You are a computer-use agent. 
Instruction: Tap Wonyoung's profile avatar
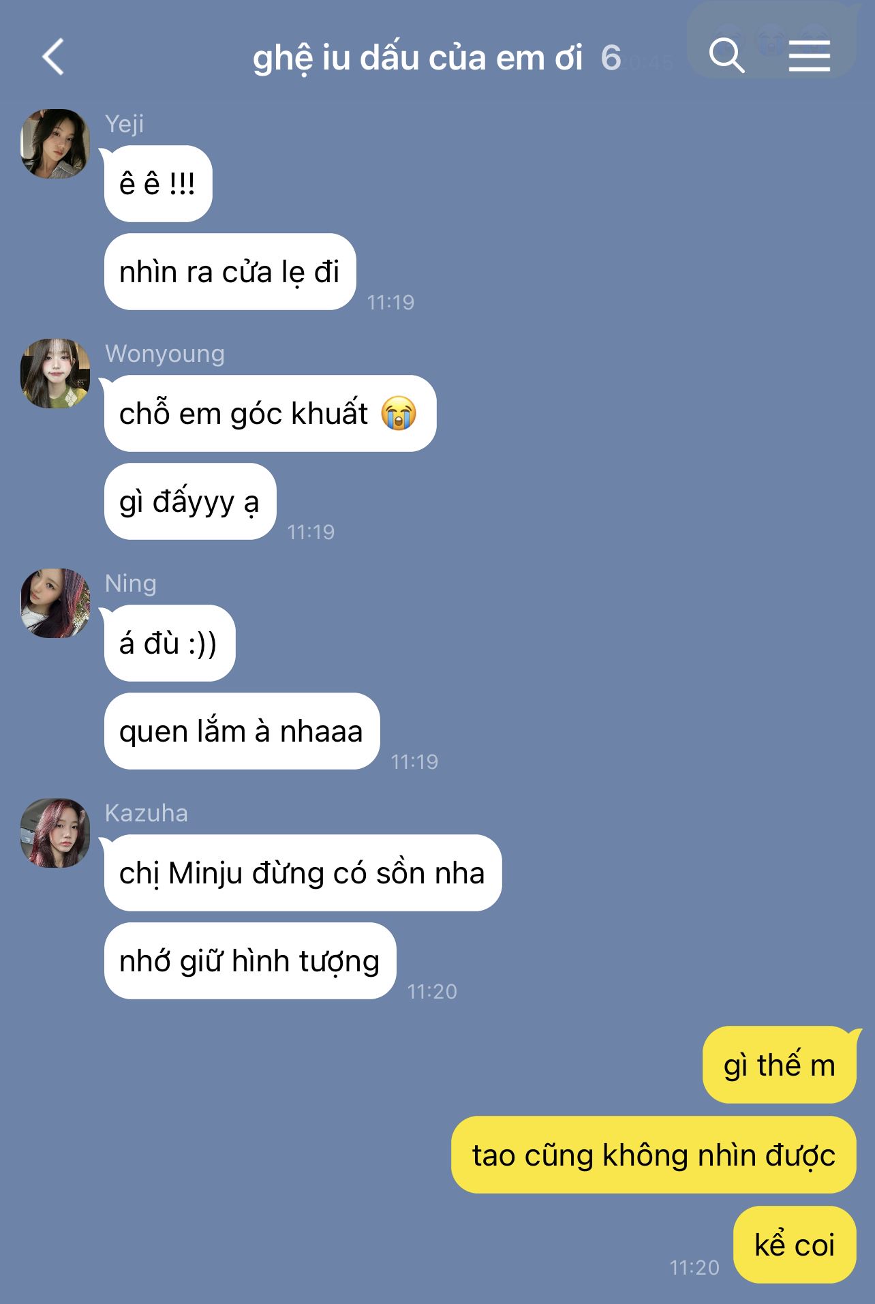pos(55,374)
